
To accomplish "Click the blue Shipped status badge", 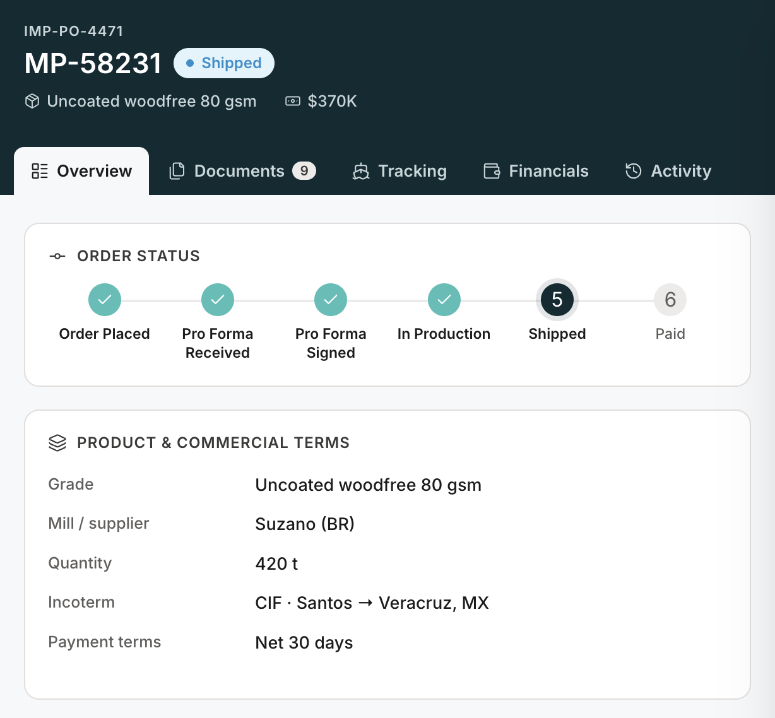I will point(224,63).
